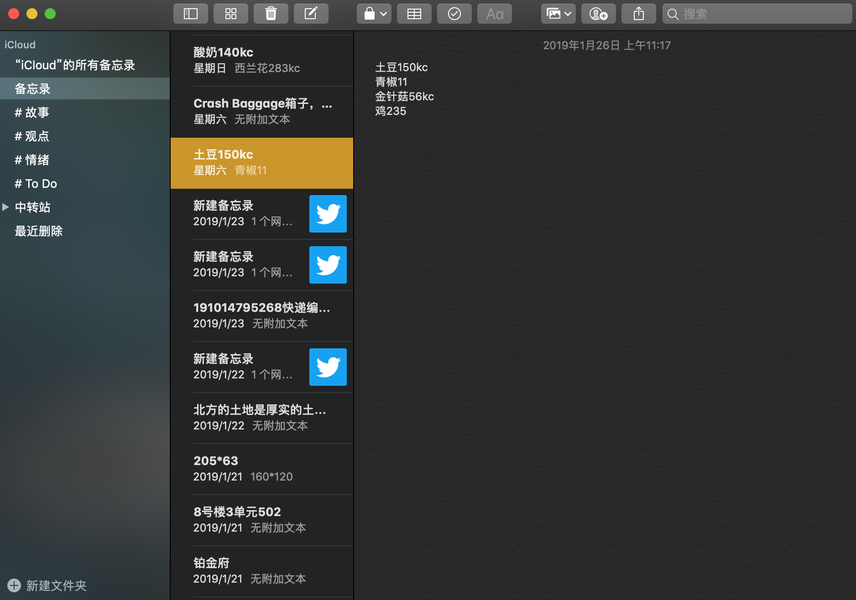Open the 最近删除 folder
856x600 pixels.
point(85,231)
